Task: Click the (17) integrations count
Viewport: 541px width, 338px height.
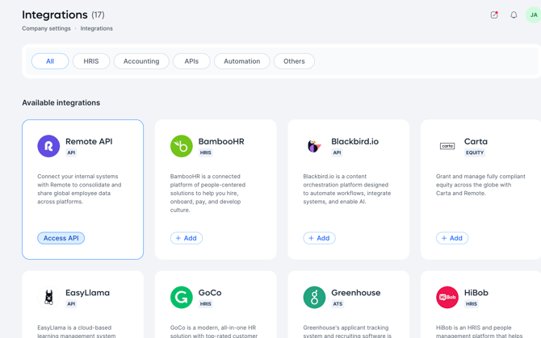Action: point(98,15)
